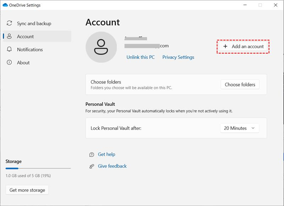The height and width of the screenshot is (206, 284).
Task: Open Privacy Settings link
Action: (178, 57)
